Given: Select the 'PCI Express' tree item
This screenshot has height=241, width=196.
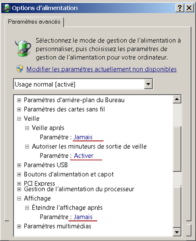Looking at the screenshot, I should point(39,183).
